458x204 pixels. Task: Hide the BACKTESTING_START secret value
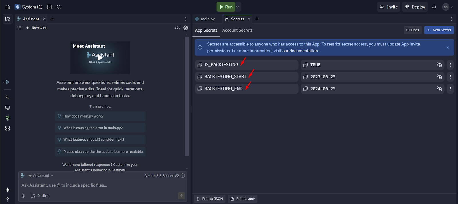tap(440, 77)
